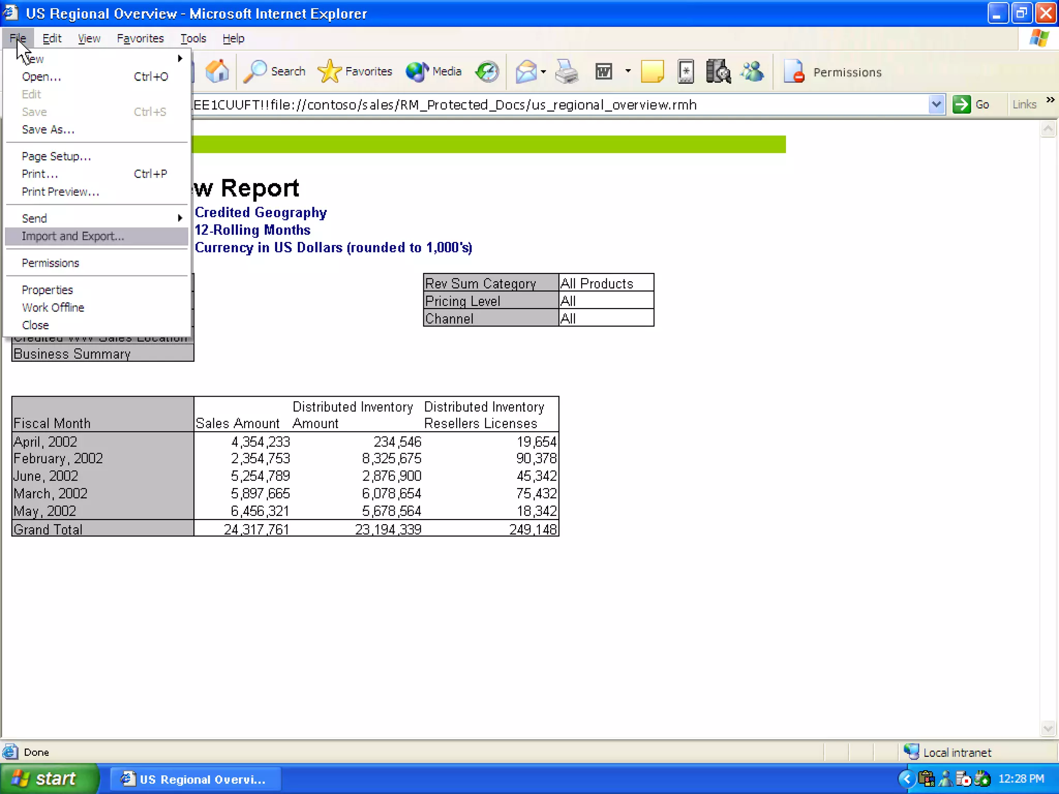Click the Permissions toolbar document icon
The width and height of the screenshot is (1059, 794).
[794, 71]
